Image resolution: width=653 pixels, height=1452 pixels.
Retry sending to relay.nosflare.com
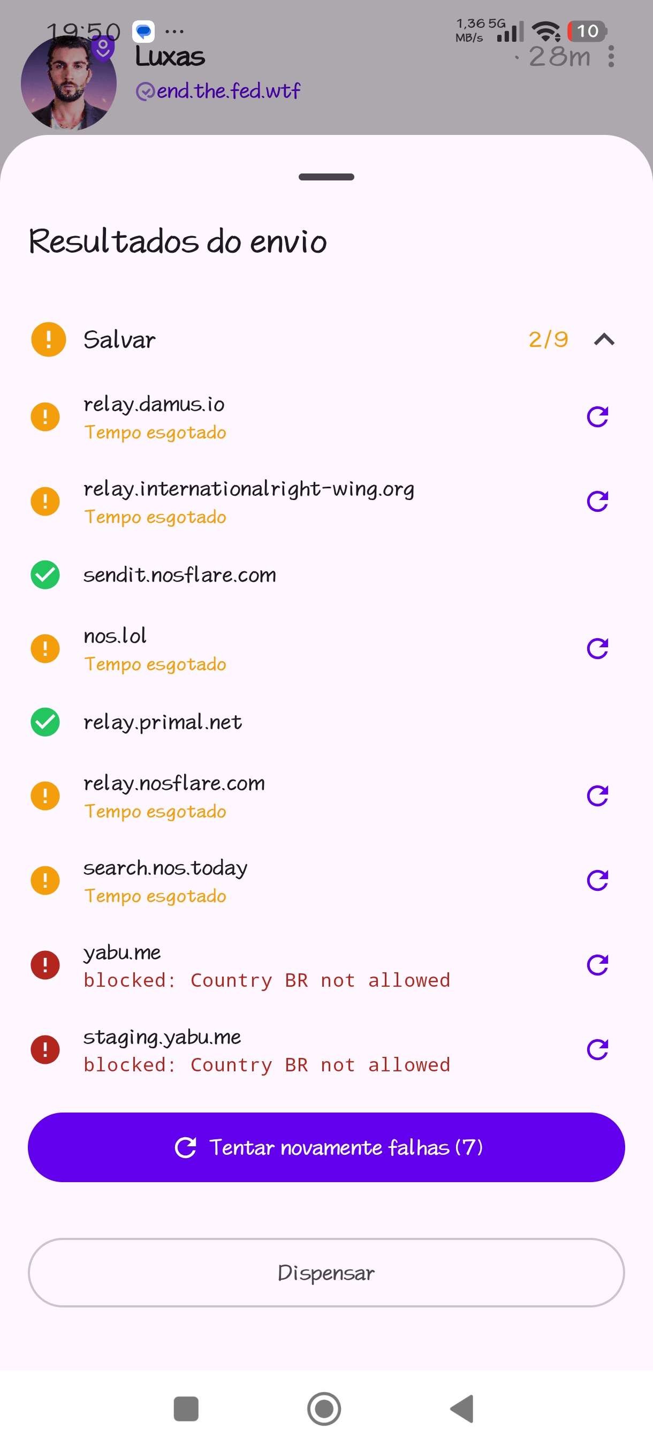pyautogui.click(x=597, y=796)
